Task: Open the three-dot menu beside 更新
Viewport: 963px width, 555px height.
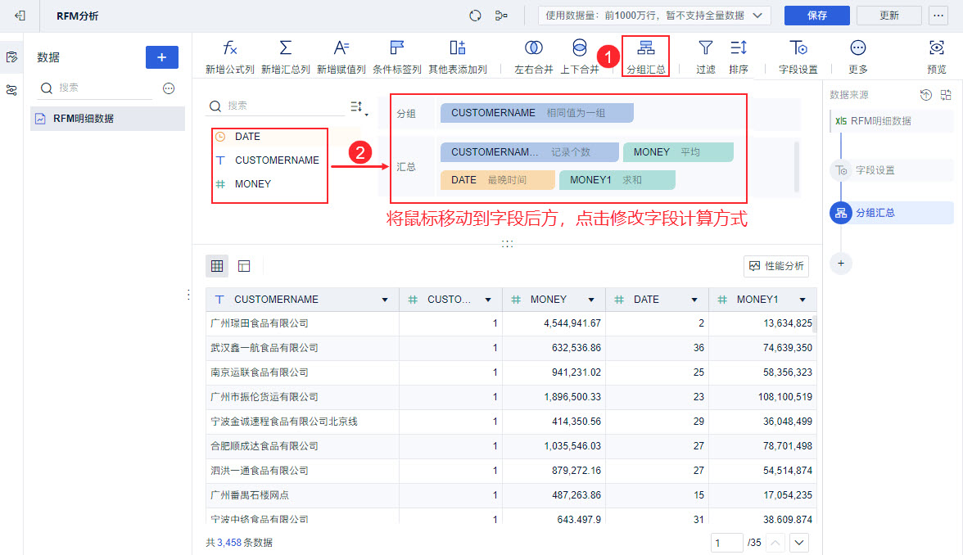Action: [938, 16]
